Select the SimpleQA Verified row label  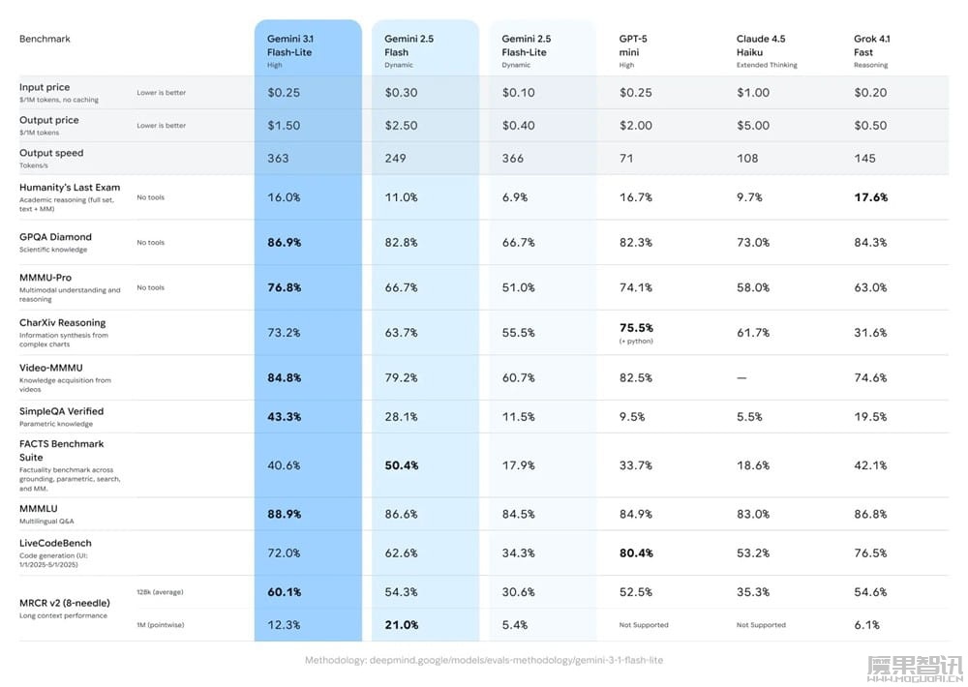coord(61,411)
